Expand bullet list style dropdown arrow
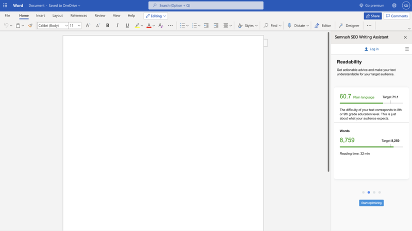The width and height of the screenshot is (412, 231). [x=187, y=26]
